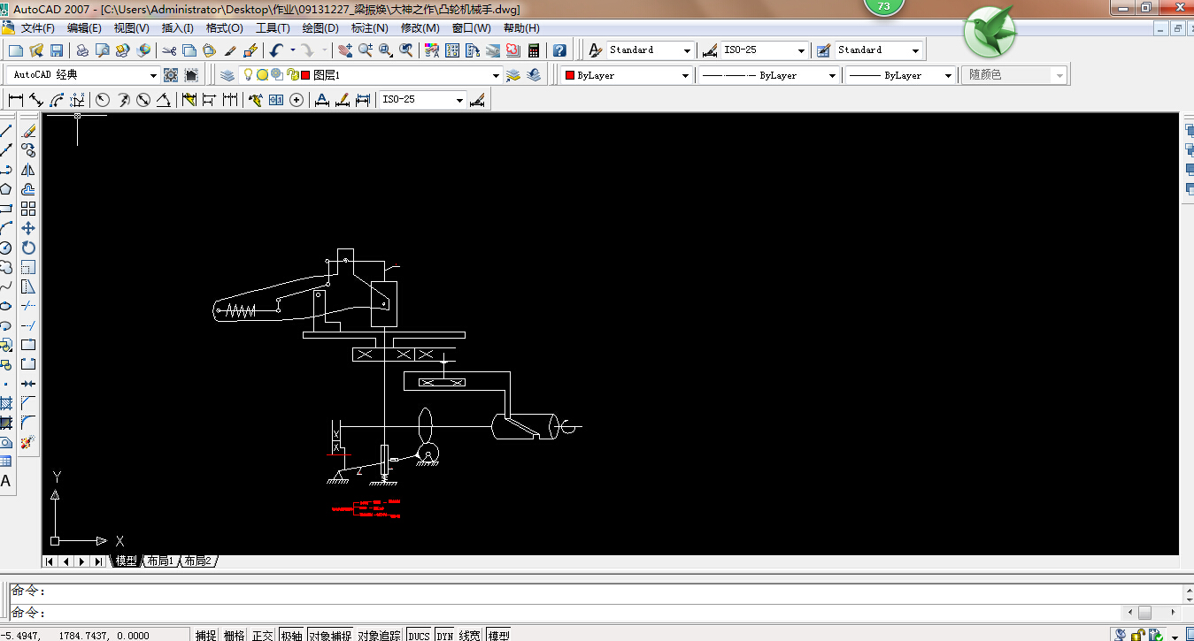The width and height of the screenshot is (1194, 641).
Task: Open the red ByLayer color dropdown
Action: (685, 76)
